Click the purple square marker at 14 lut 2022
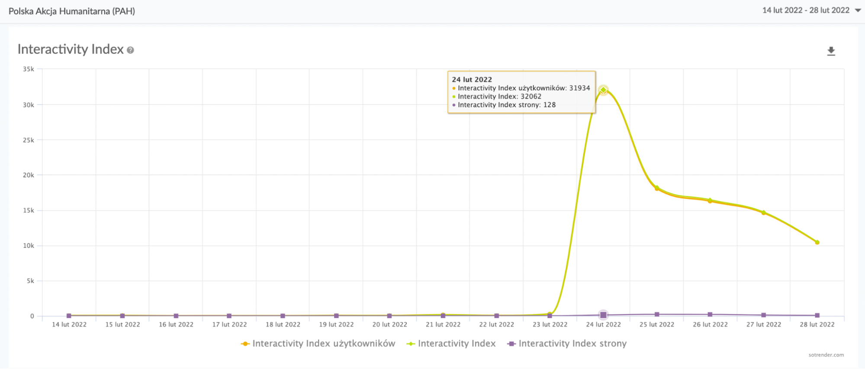Image resolution: width=865 pixels, height=369 pixels. (x=69, y=316)
